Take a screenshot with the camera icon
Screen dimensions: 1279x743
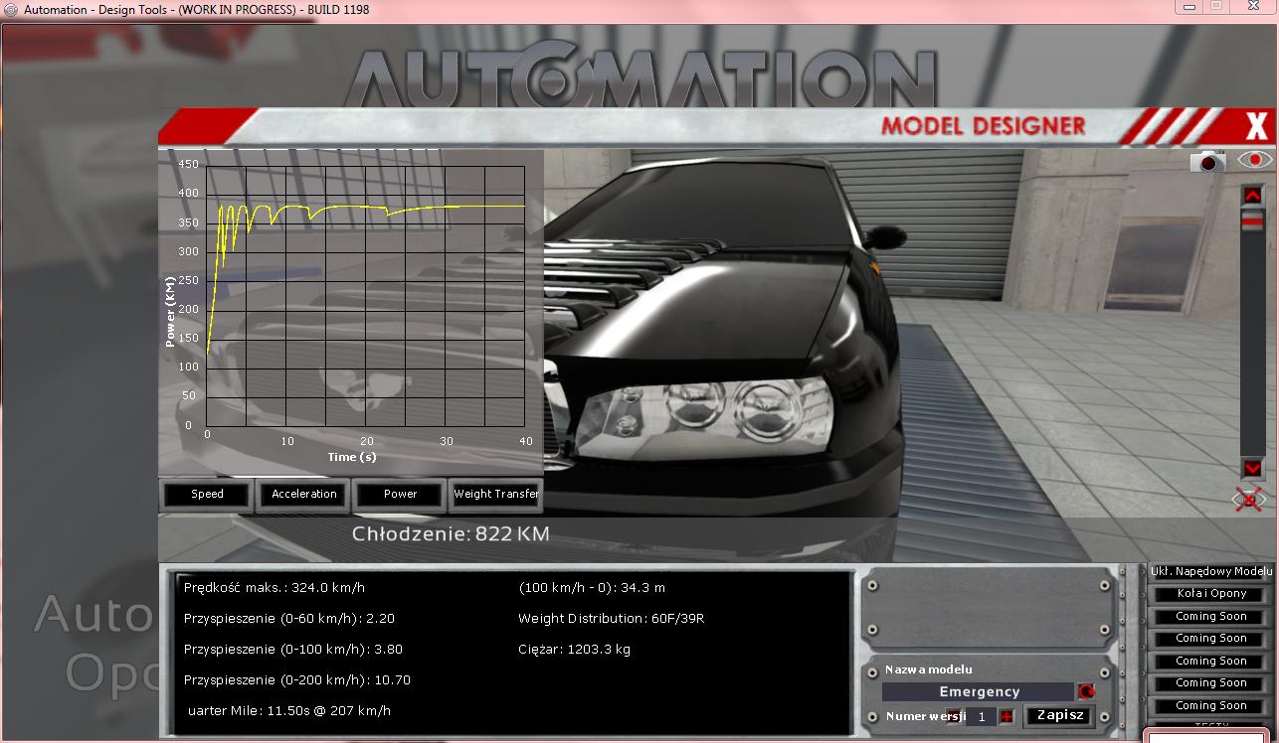(1208, 161)
